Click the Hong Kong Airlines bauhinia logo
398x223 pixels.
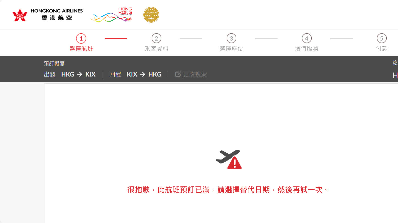pyautogui.click(x=20, y=15)
